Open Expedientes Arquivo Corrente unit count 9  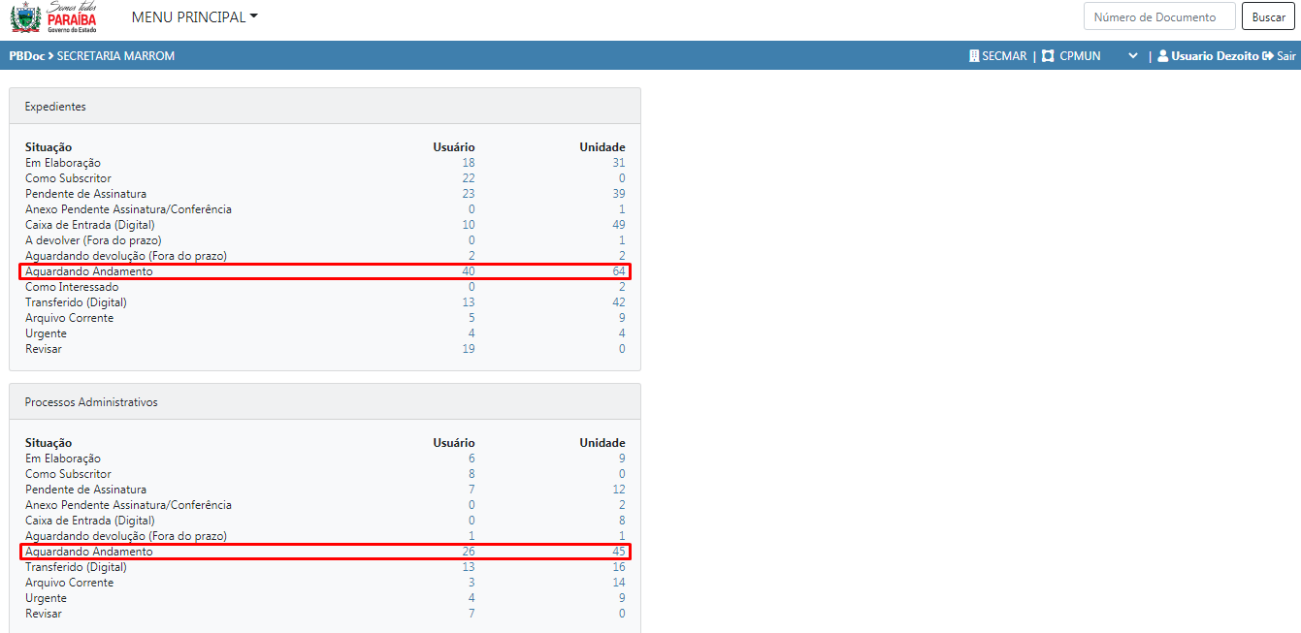(622, 318)
